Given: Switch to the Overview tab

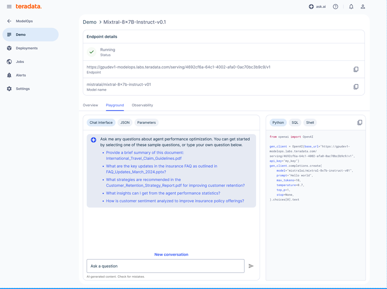Looking at the screenshot, I should (90, 105).
